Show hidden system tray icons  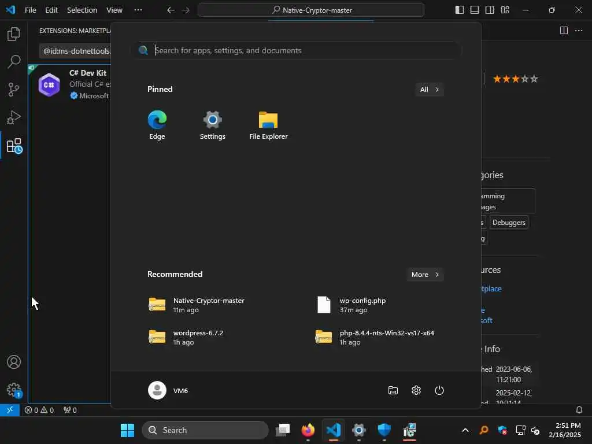tap(465, 430)
